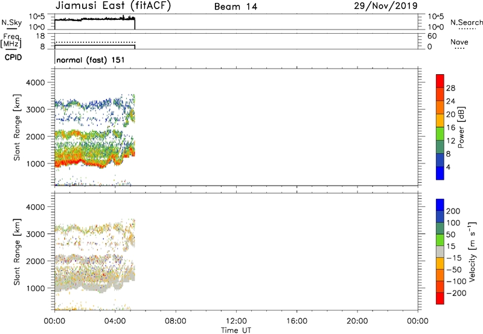Click the date '29/Nov/2019'
The image size is (483, 334).
click(386, 6)
